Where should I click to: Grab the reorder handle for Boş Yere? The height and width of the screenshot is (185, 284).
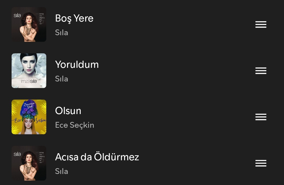point(261,24)
